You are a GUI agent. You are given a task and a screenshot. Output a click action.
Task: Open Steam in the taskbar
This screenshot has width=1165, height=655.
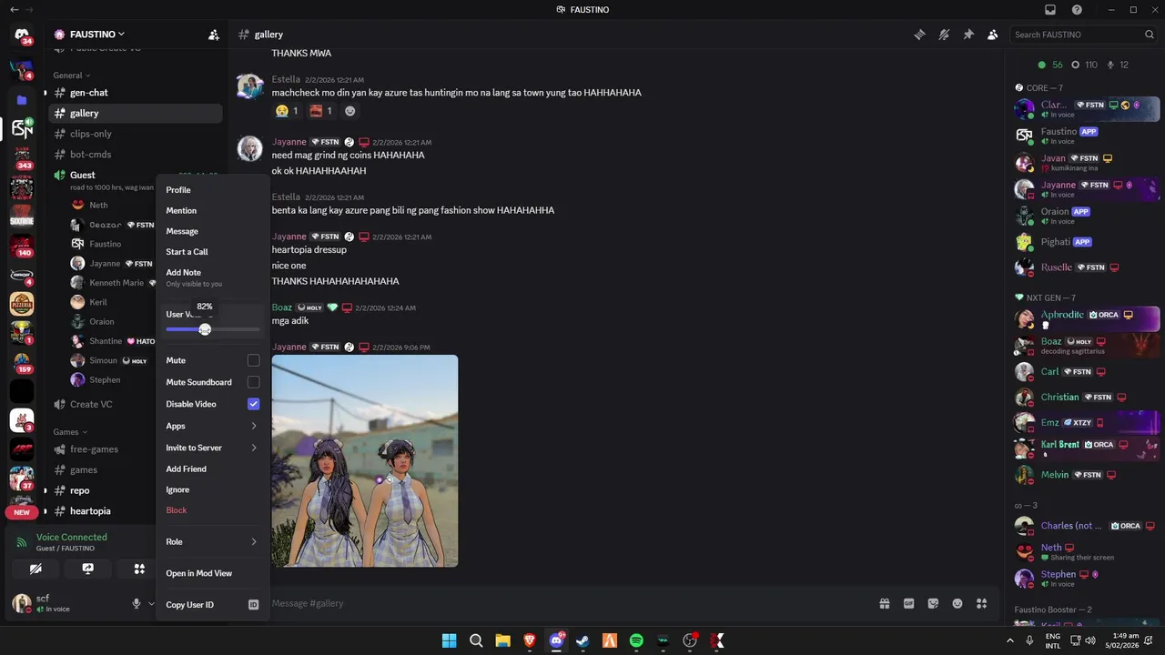(x=582, y=640)
